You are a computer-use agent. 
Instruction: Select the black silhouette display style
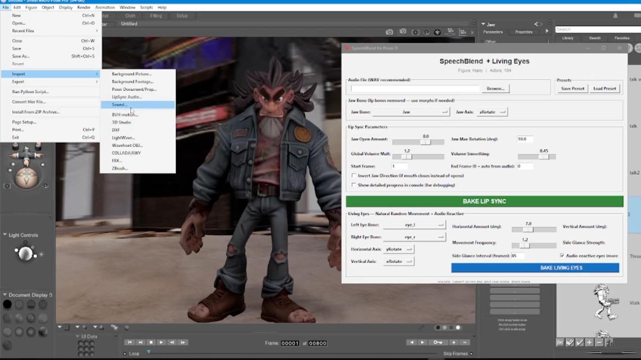[x=7, y=304]
